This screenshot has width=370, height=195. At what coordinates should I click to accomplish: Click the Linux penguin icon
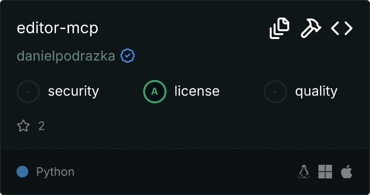(304, 172)
